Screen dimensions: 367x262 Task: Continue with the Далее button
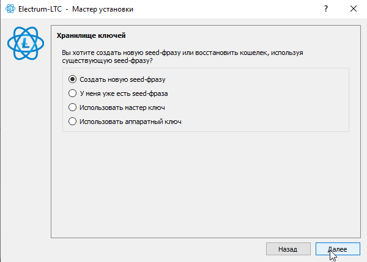338,249
